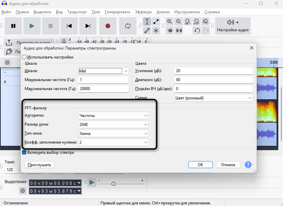Open help with the blue question mark

tap(248, 165)
